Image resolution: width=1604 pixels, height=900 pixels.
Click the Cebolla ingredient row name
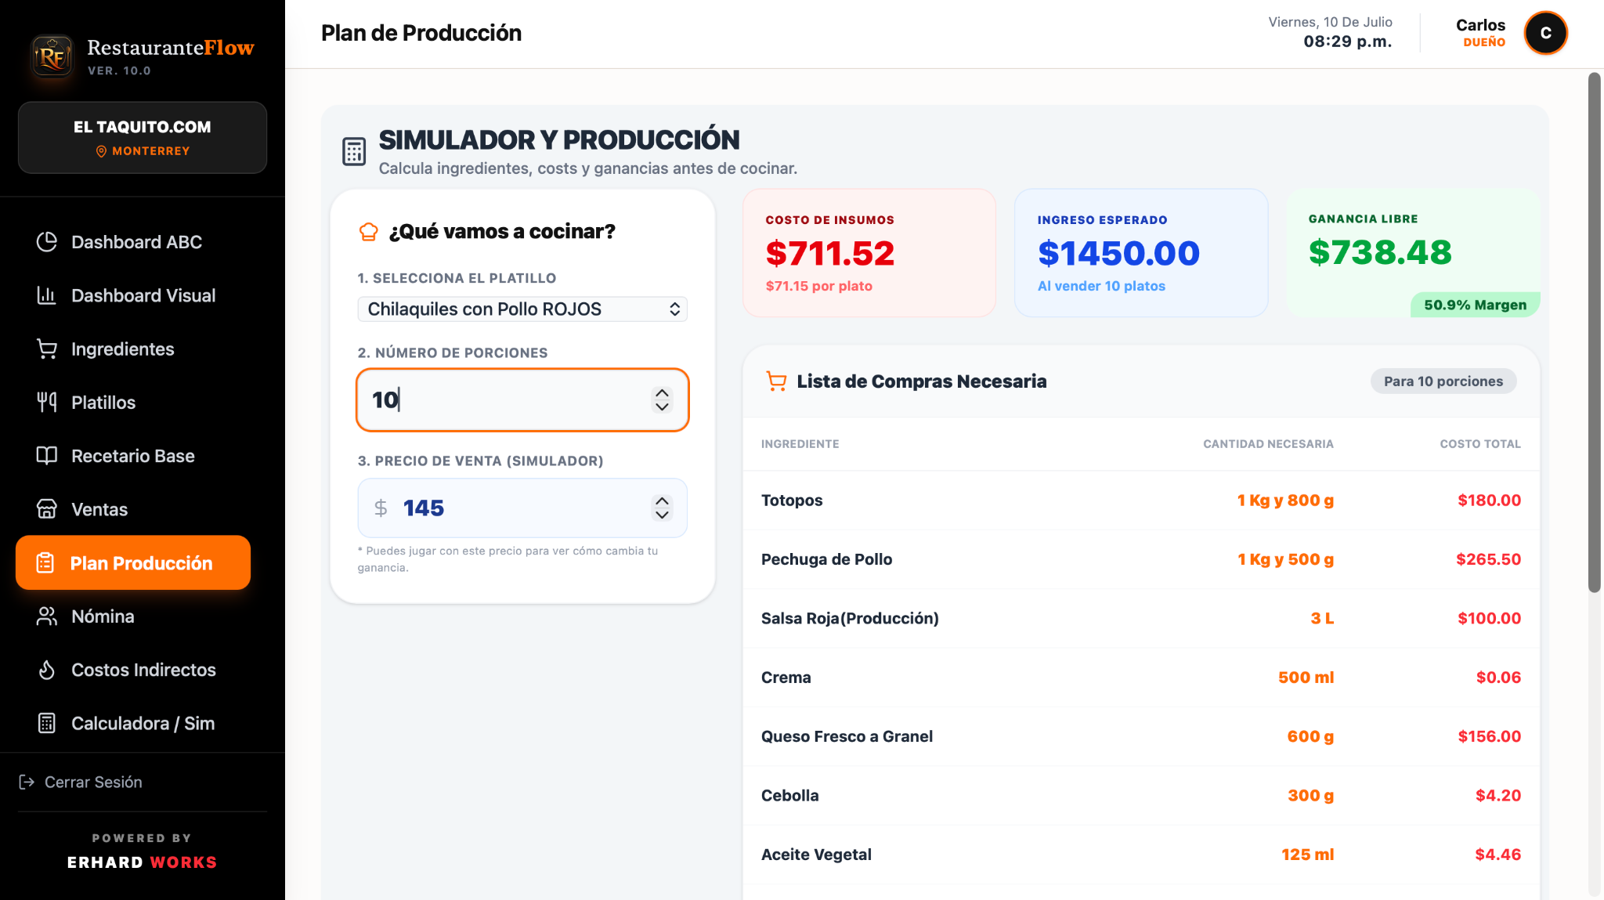pos(789,796)
